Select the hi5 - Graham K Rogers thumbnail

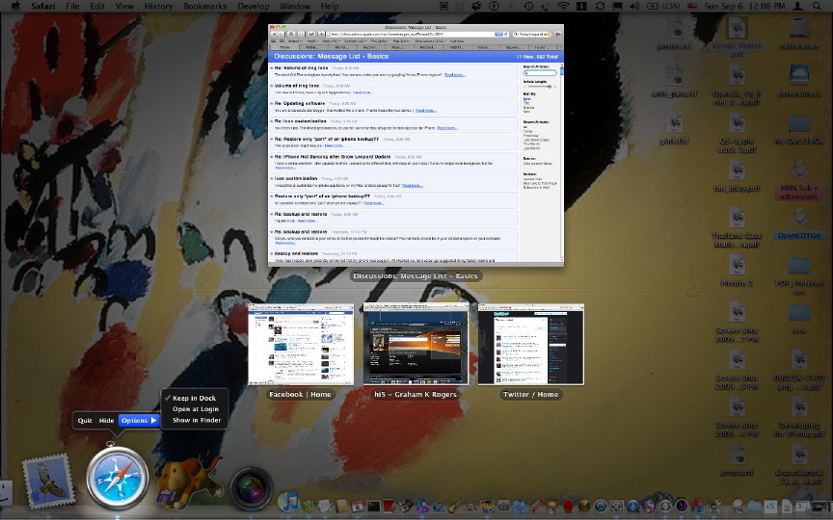click(x=416, y=344)
